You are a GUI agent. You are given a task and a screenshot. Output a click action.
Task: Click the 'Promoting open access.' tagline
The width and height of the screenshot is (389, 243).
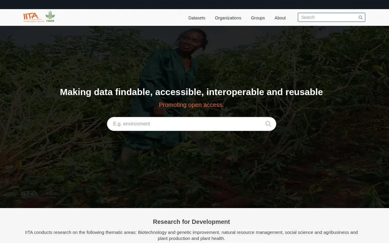click(191, 105)
